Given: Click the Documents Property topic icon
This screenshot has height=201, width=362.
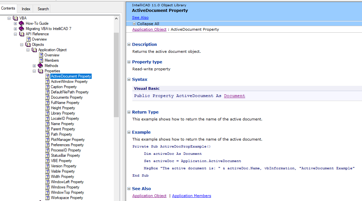Looking at the screenshot, I should click(x=47, y=97).
